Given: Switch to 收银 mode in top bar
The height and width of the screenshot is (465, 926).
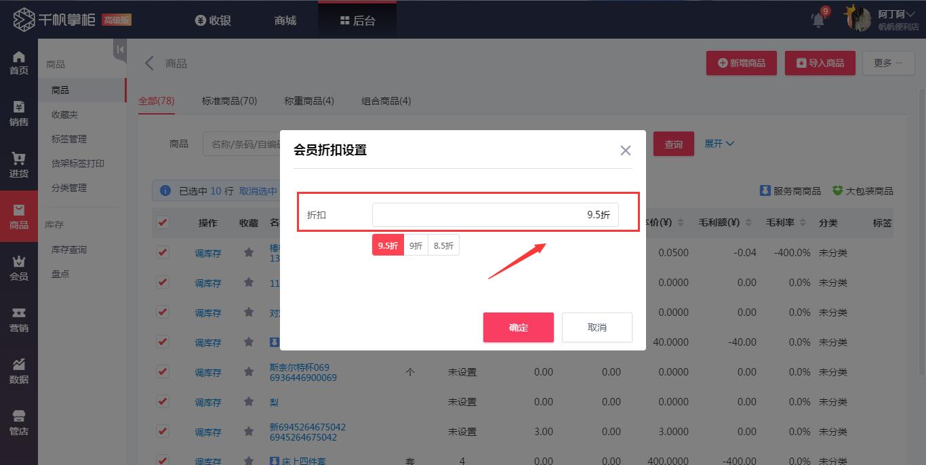Looking at the screenshot, I should (212, 20).
